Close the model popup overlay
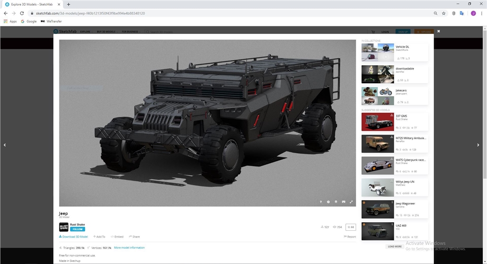Screen dimensions: 487x264 click(438, 31)
